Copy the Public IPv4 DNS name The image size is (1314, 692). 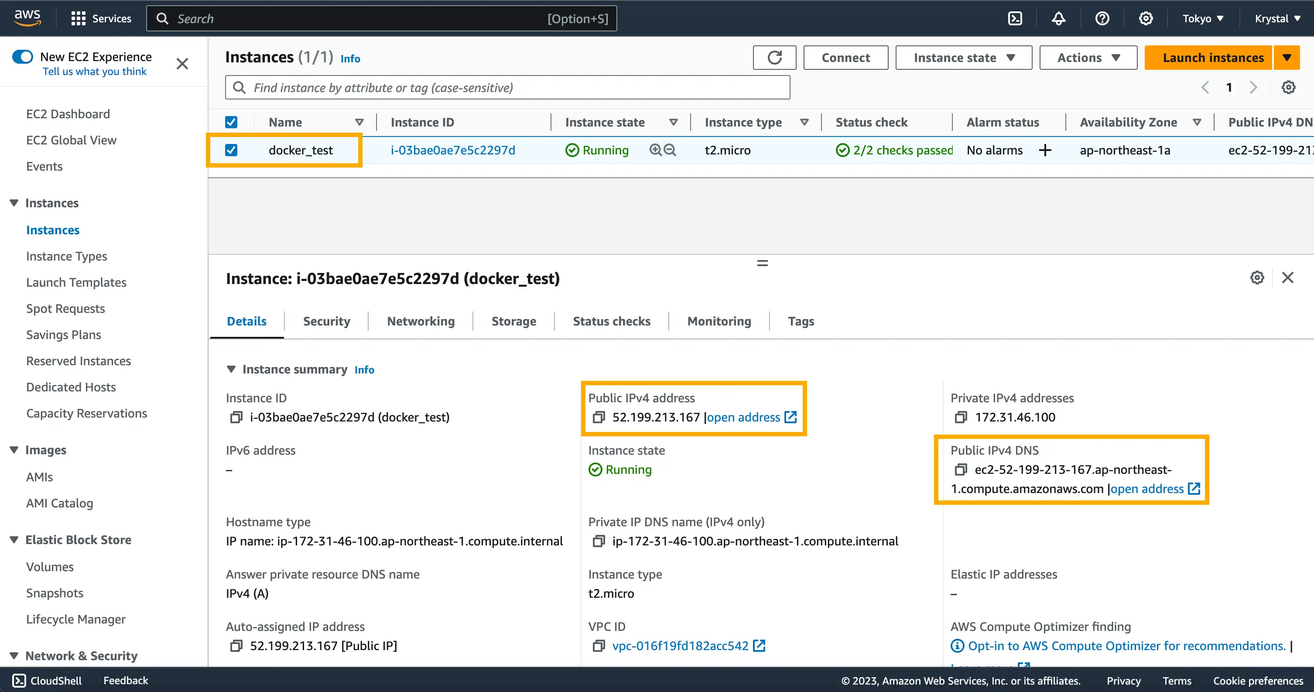(961, 469)
